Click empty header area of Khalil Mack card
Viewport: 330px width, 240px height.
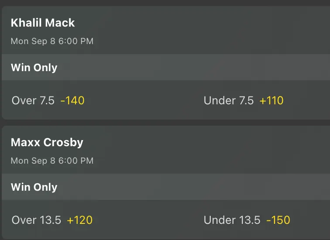coord(218,31)
